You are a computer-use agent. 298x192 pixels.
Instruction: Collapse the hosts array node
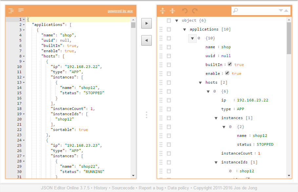tap(200, 83)
